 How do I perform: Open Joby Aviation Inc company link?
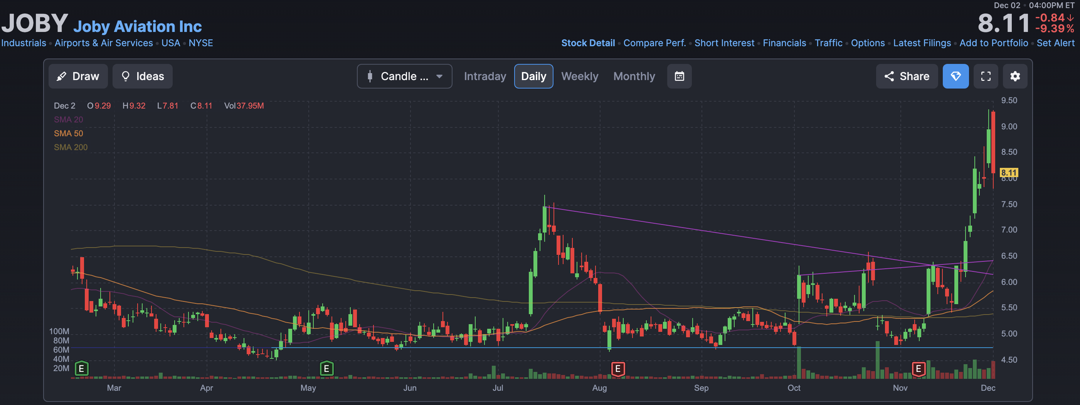point(138,27)
